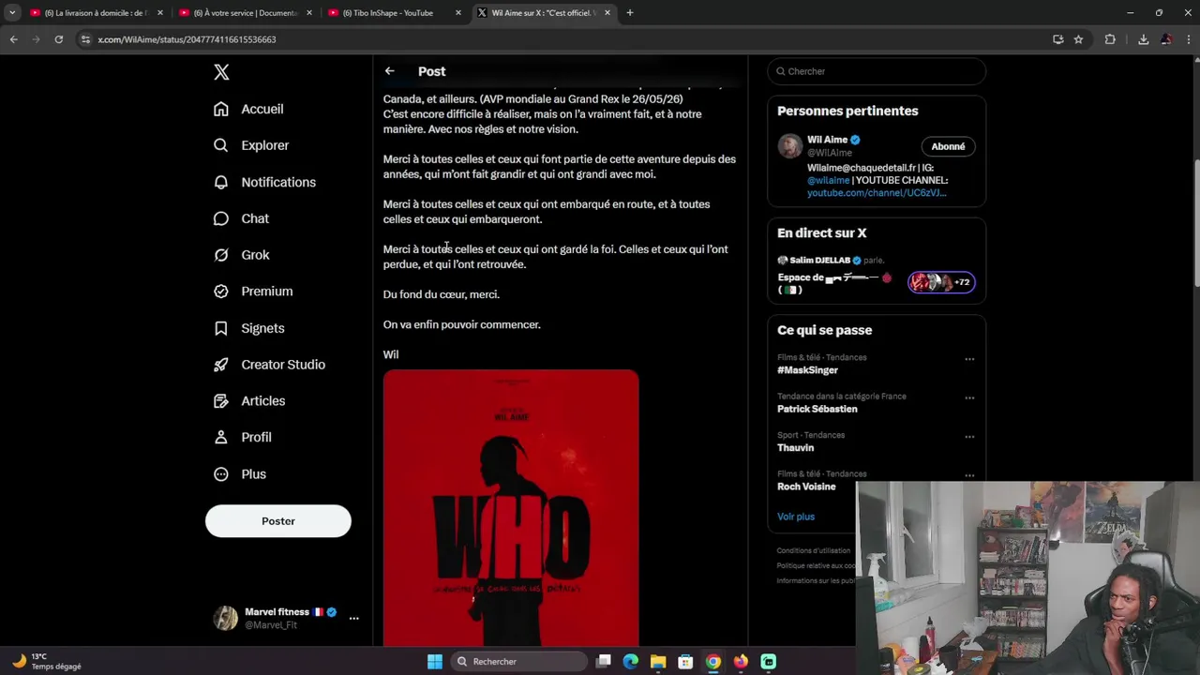This screenshot has width=1200, height=675.
Task: Click the install app icon in the address bar
Action: (x=1057, y=39)
